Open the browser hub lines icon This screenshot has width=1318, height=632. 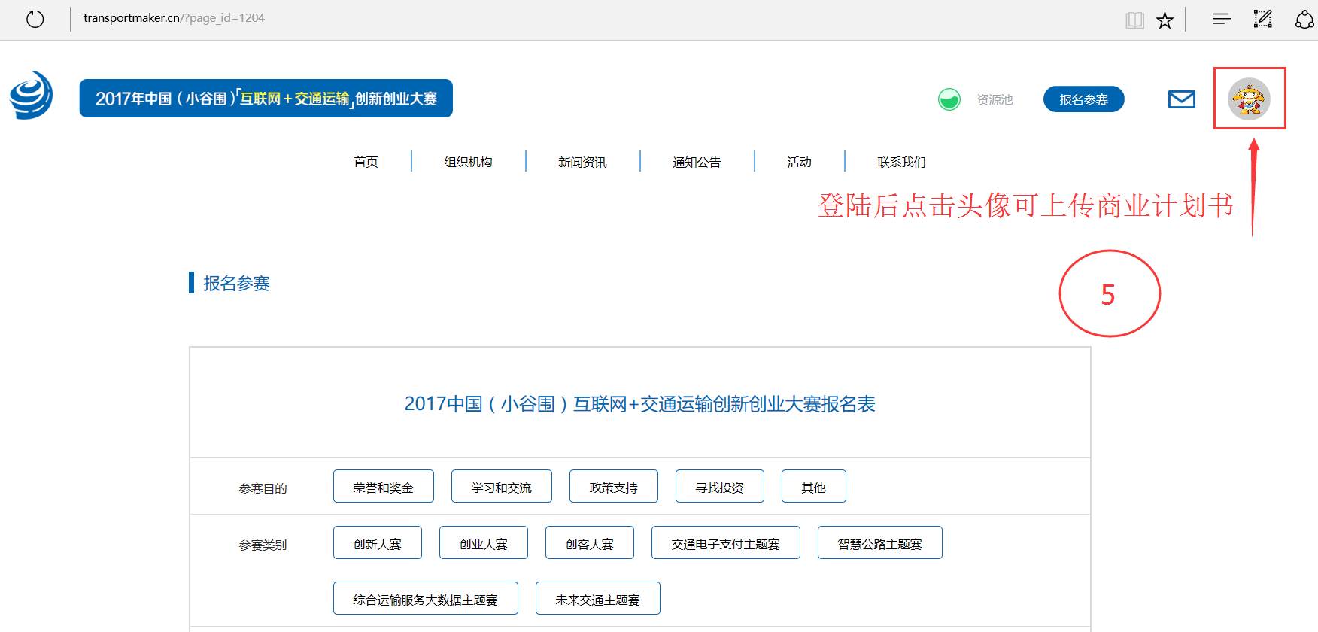(x=1222, y=19)
